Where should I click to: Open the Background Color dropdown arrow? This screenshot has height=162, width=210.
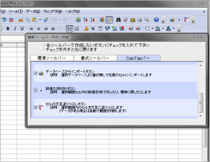[163, 28]
